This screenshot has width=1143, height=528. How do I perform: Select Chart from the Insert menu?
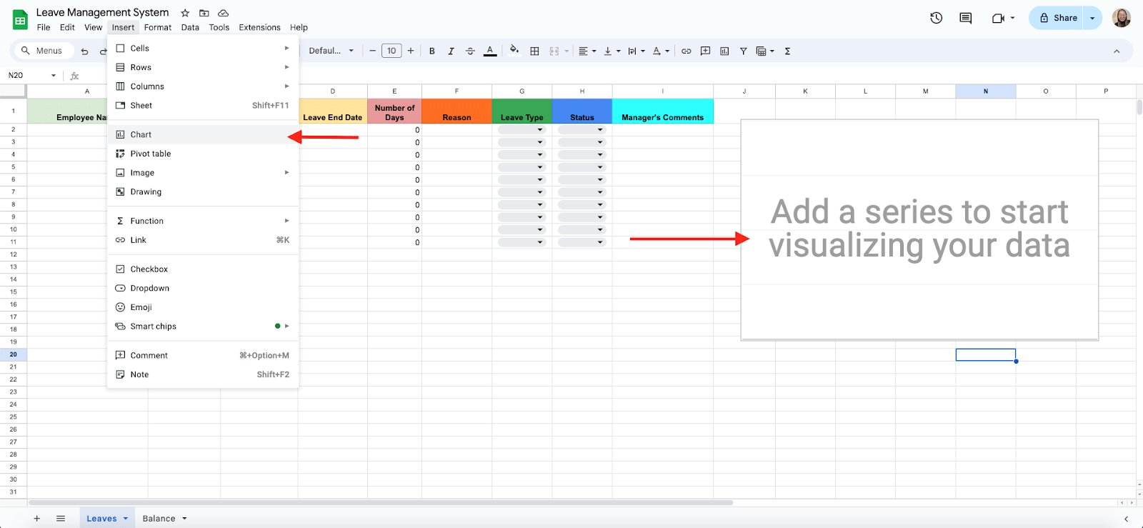203,134
